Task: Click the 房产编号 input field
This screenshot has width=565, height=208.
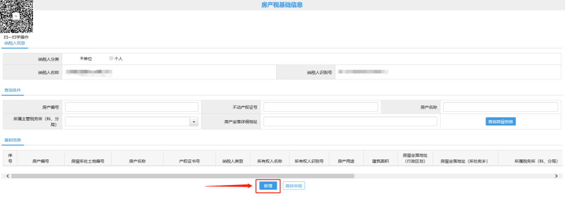Action: pos(131,107)
